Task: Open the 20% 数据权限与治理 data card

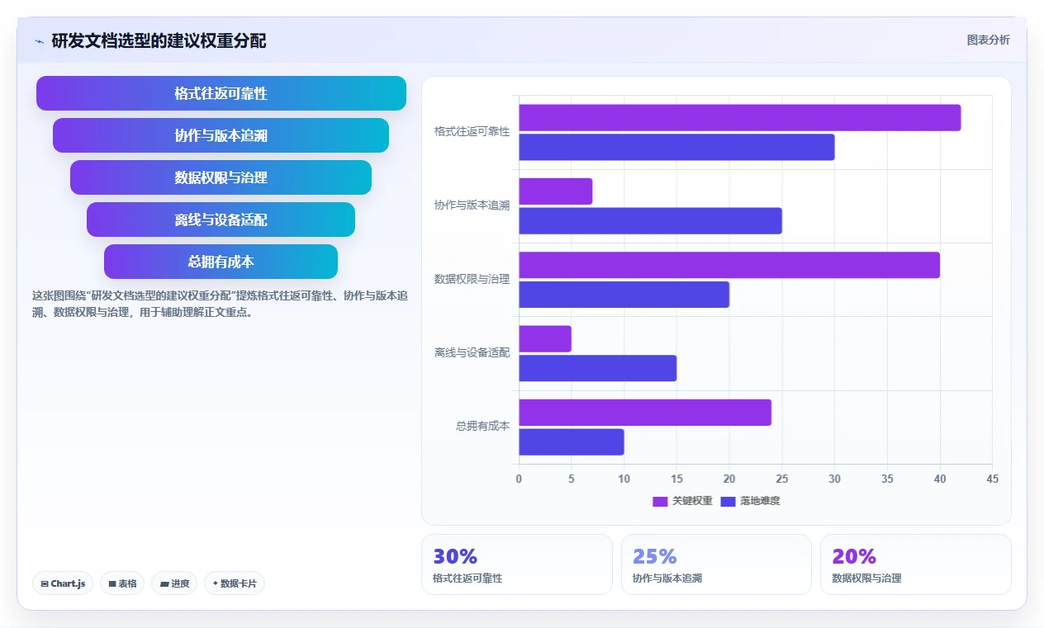Action: coord(916,564)
